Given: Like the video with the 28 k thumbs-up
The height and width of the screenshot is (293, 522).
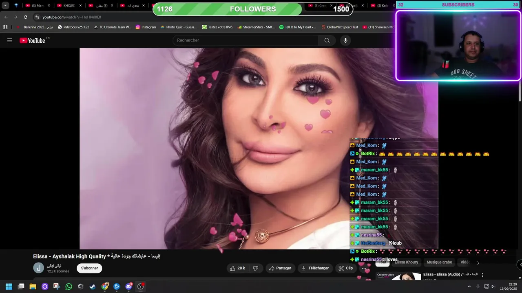Looking at the screenshot, I should [237, 268].
